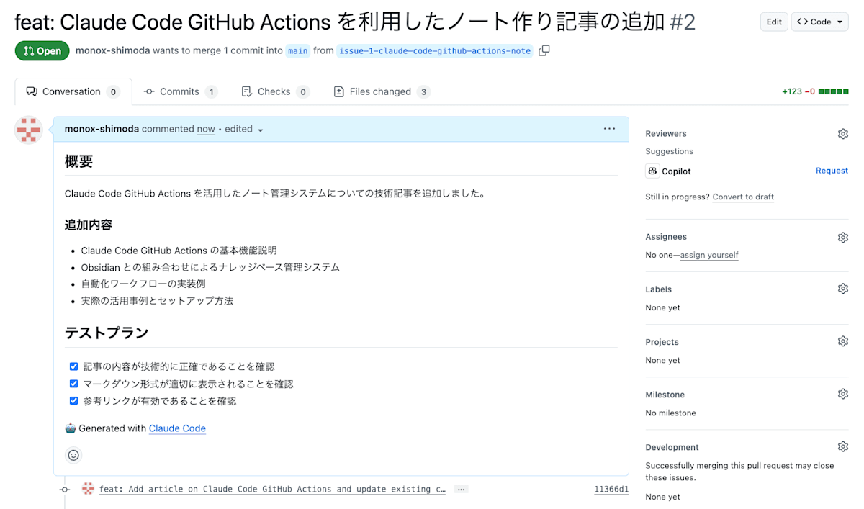Click the green Open status badge

point(42,51)
